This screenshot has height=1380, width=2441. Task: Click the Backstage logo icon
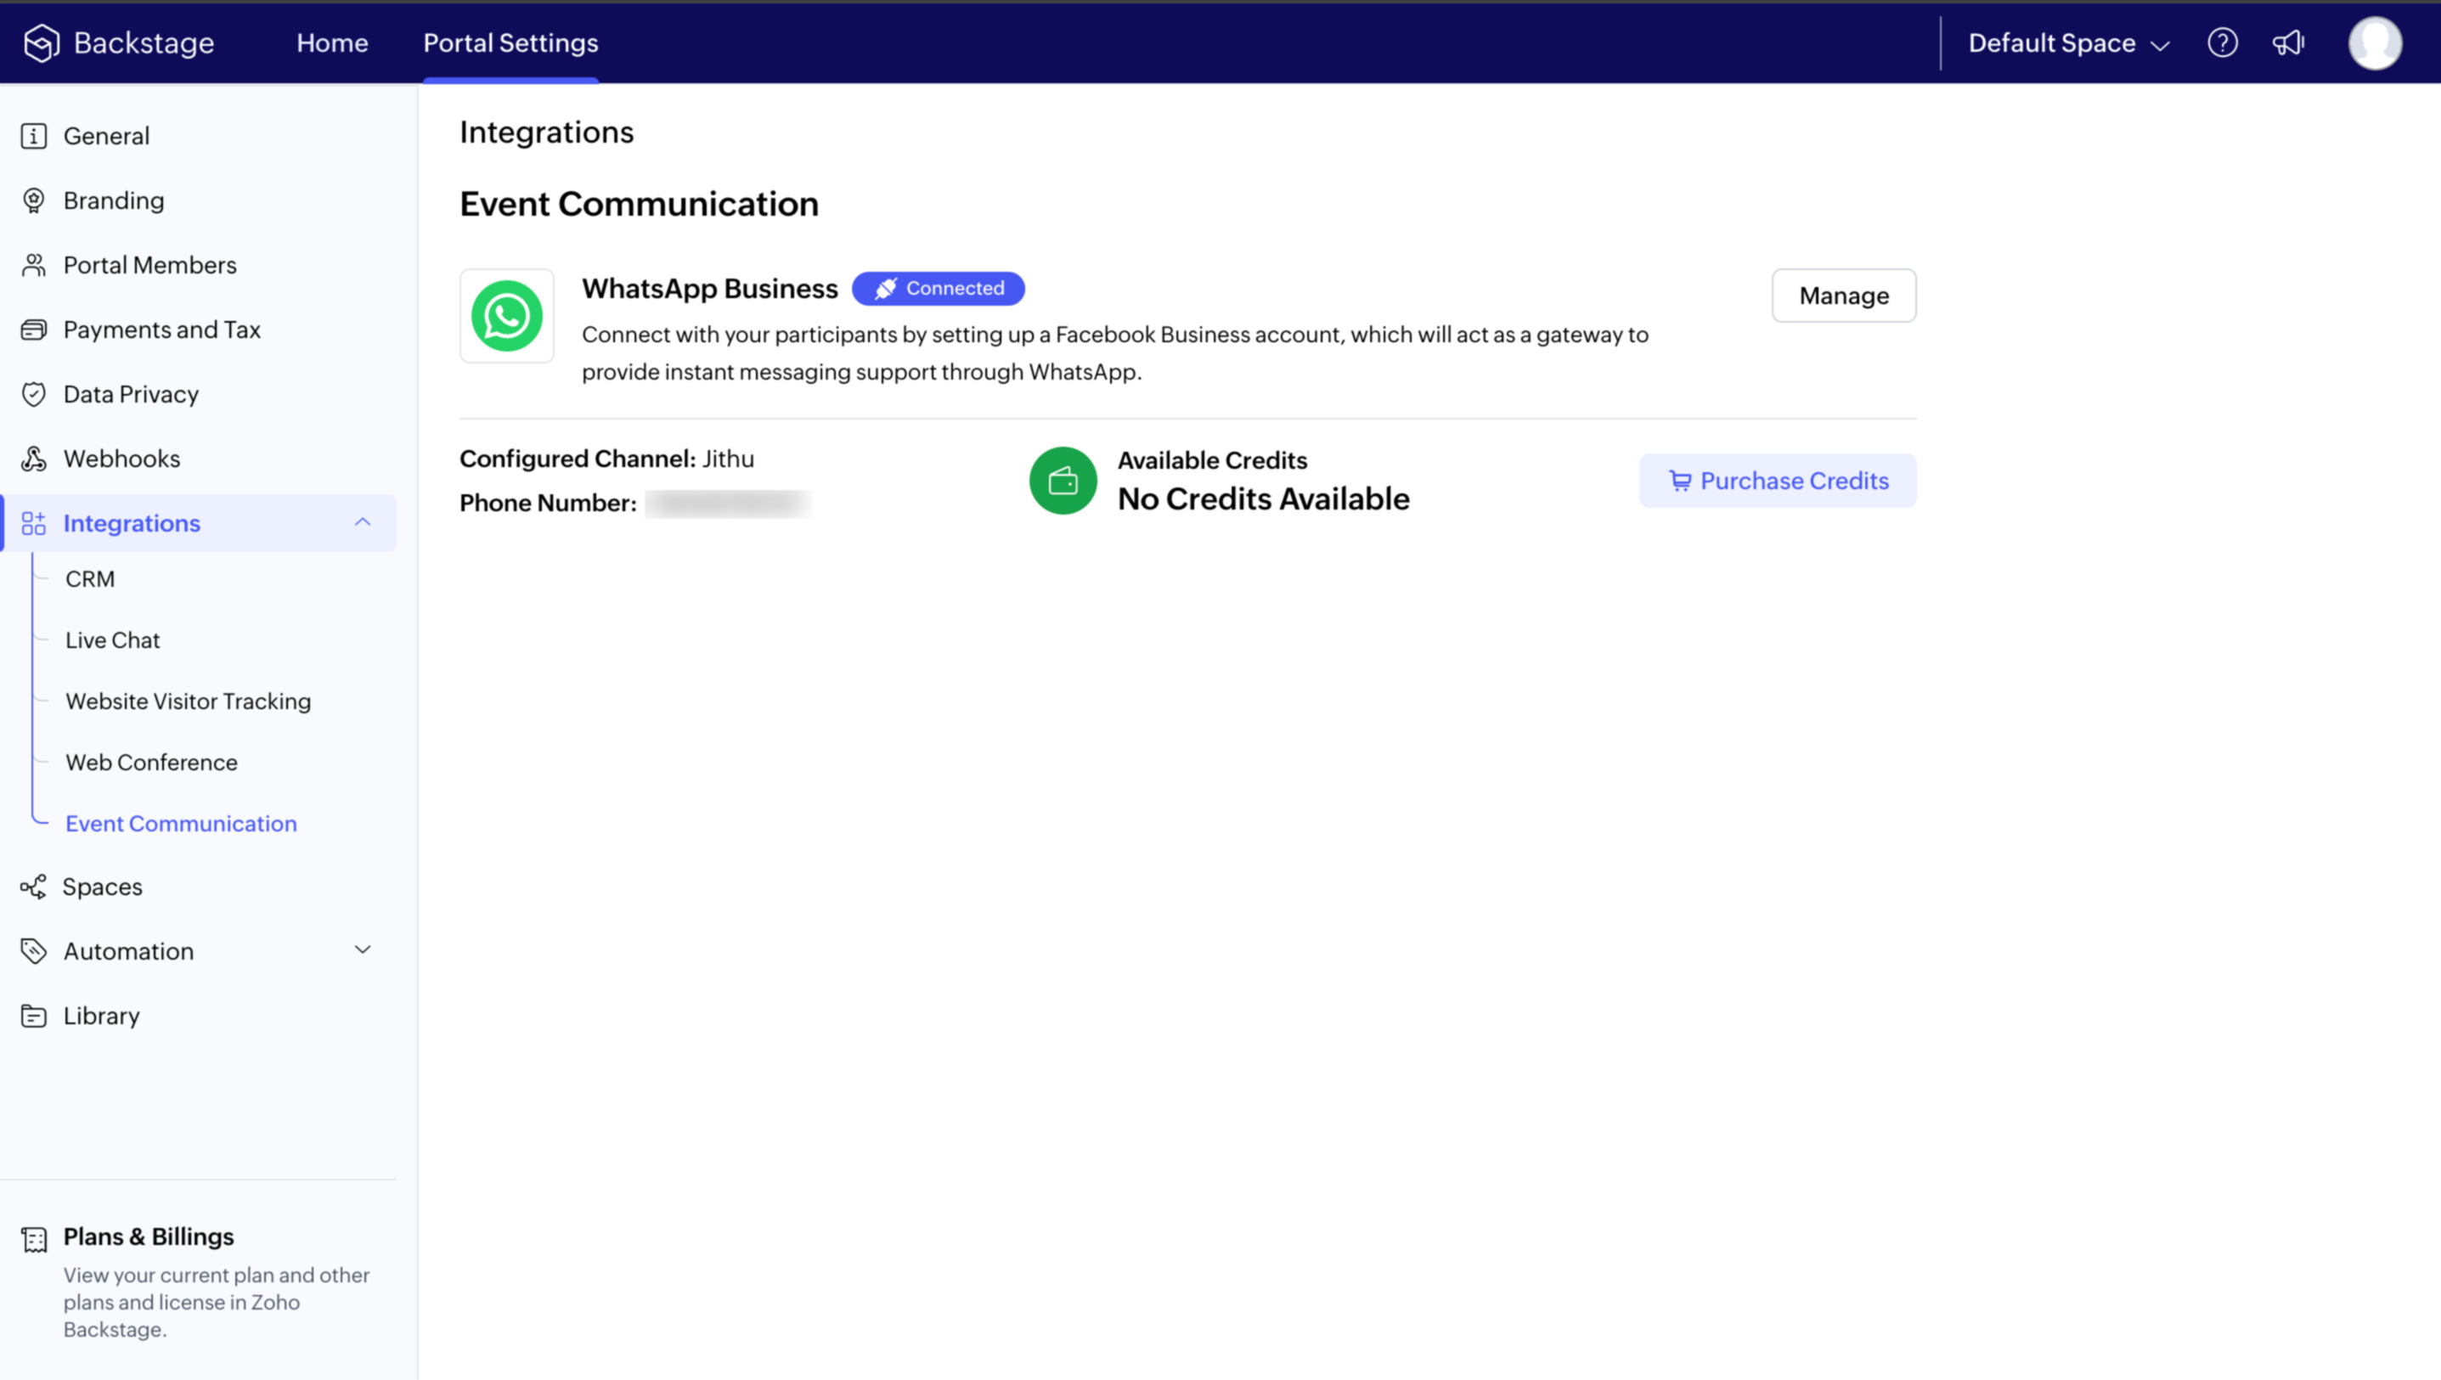42,42
